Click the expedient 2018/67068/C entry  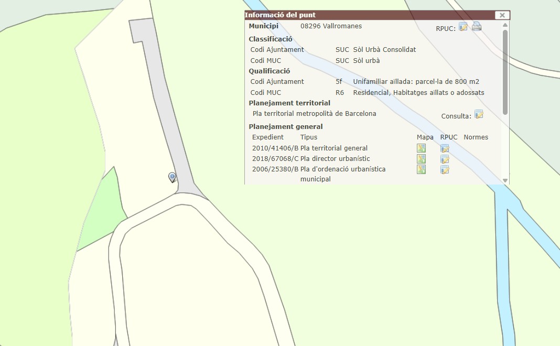pyautogui.click(x=275, y=159)
